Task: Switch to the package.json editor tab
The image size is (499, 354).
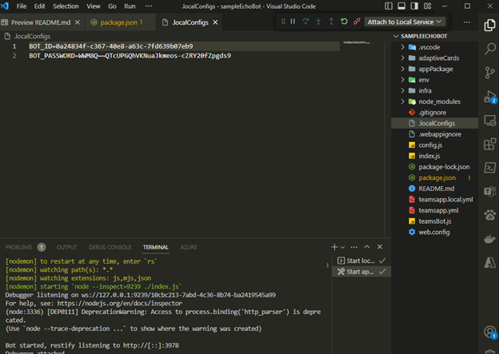Action: pyautogui.click(x=118, y=22)
